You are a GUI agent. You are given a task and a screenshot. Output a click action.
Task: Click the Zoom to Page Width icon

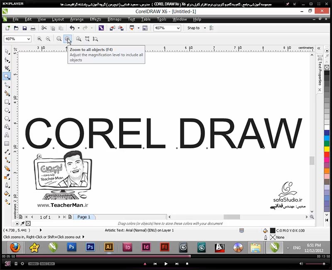coord(87,39)
